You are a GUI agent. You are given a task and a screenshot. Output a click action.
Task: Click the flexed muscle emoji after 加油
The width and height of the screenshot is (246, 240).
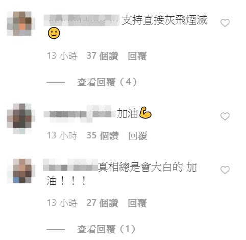[145, 113]
